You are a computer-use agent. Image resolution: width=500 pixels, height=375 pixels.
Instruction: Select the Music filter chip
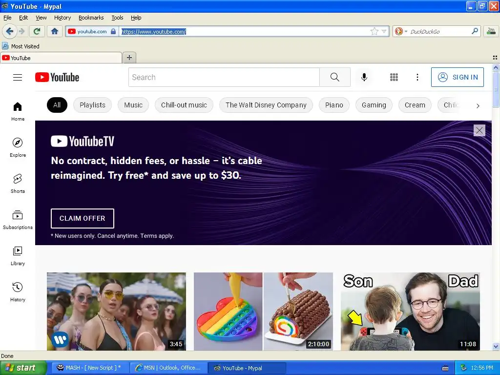click(133, 105)
